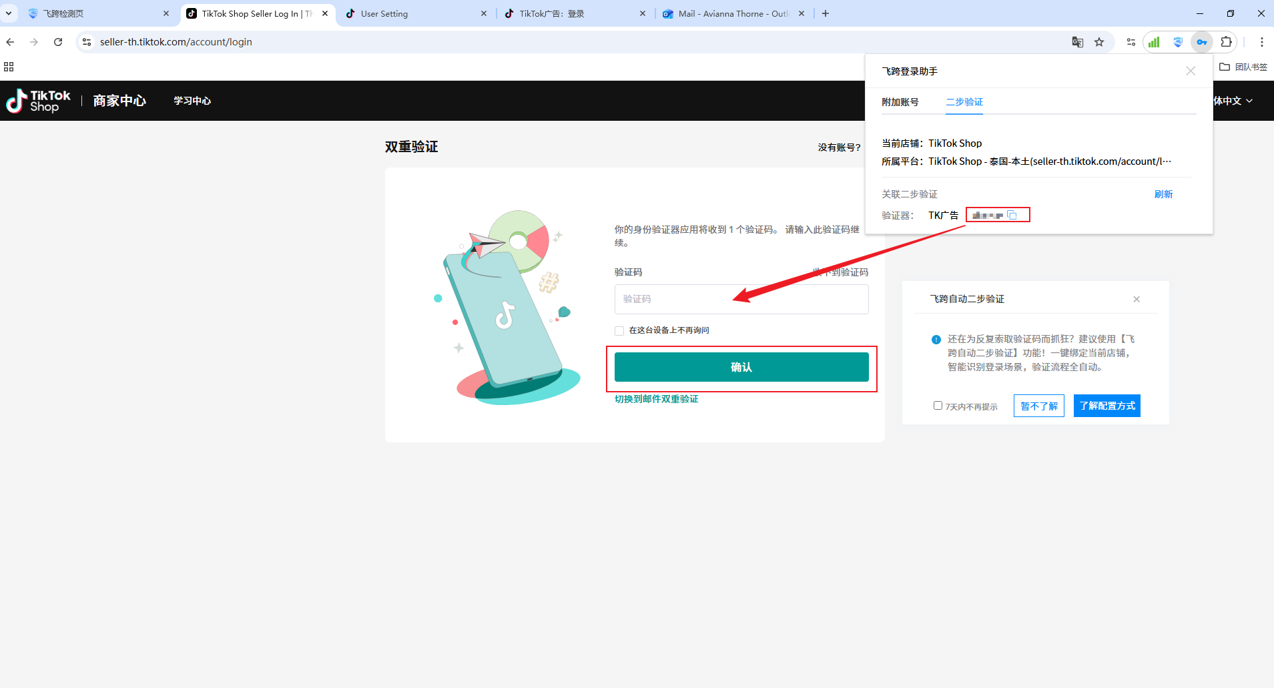Open the Chrome three-dot menu
Viewport: 1274px width, 688px height.
[1261, 42]
